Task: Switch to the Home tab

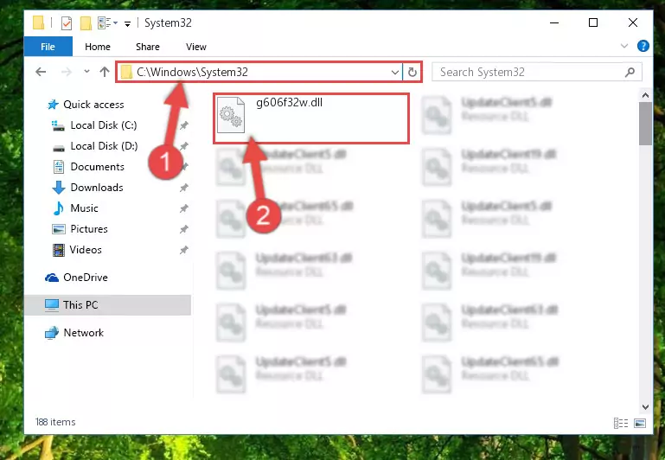Action: 98,47
